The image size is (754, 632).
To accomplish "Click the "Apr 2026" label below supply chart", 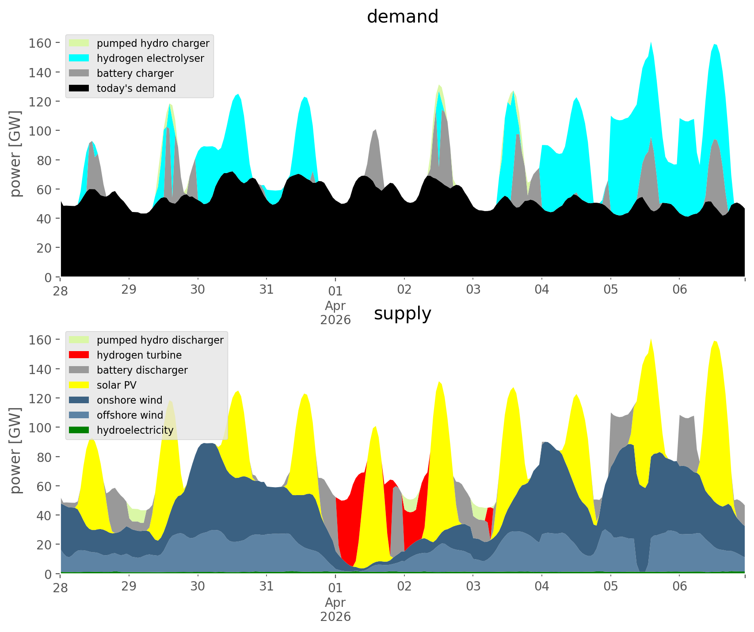I will 335,609.
